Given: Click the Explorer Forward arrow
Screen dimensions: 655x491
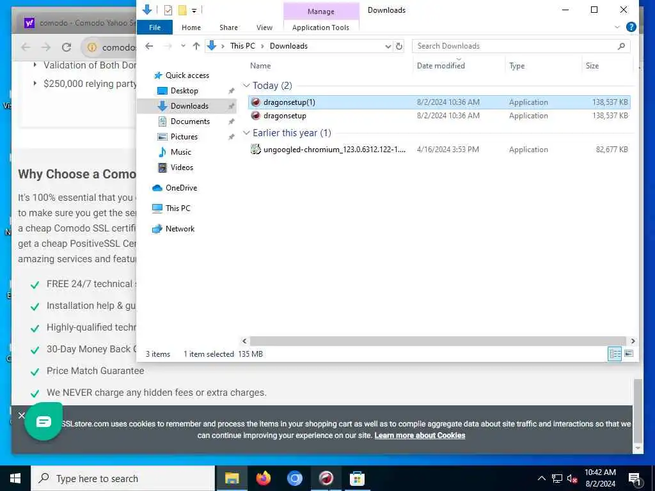Looking at the screenshot, I should (168, 46).
